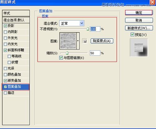Close the Layer Style dialog
Viewport: 156px width, 129px height.
pos(153,2)
